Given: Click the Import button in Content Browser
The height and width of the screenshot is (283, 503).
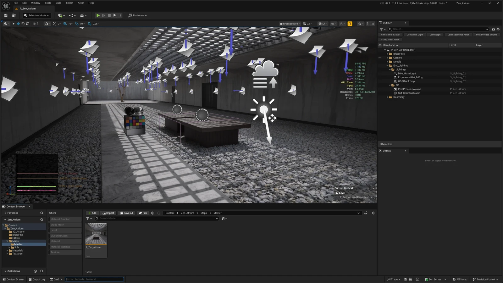Looking at the screenshot, I should [108, 213].
